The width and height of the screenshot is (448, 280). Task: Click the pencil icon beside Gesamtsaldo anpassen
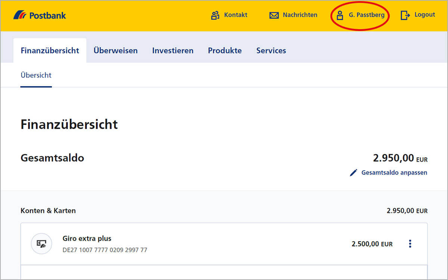353,172
